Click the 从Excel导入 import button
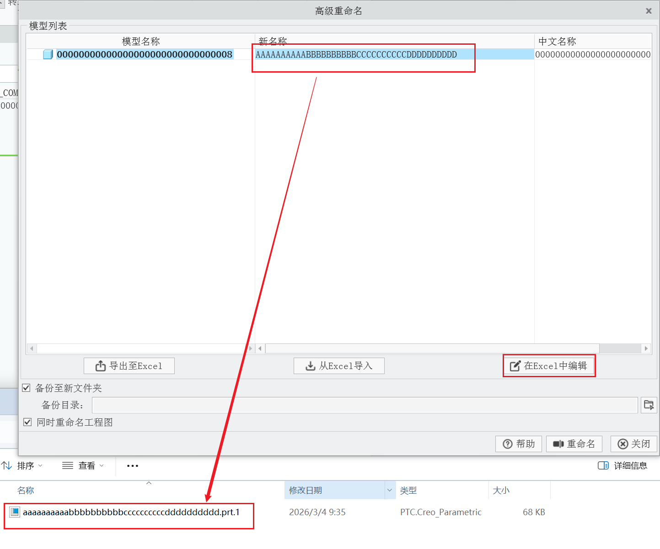 click(x=339, y=366)
